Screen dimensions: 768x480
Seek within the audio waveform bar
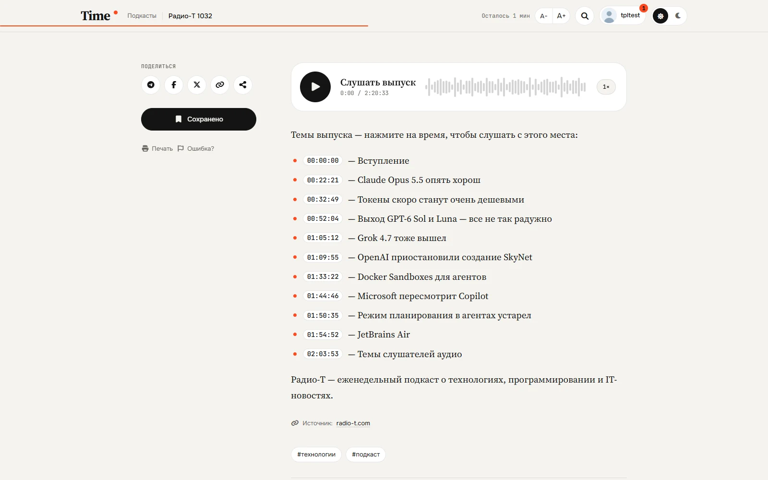pos(506,87)
